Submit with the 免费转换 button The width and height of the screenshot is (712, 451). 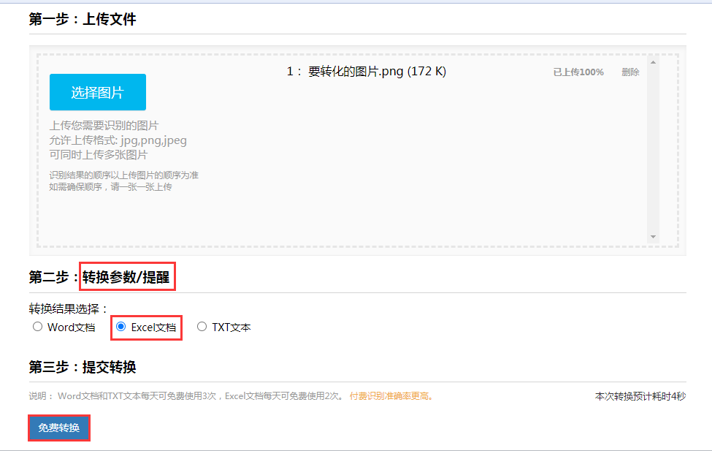(59, 428)
